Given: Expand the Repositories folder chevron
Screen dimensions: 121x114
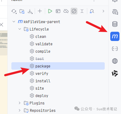Looking at the screenshot, I should (20, 110).
